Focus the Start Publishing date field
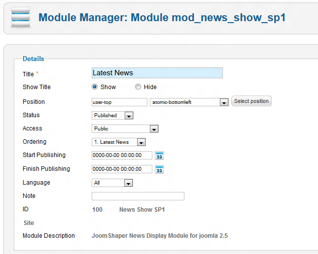Viewport: 318px width, 254px height. pos(122,156)
